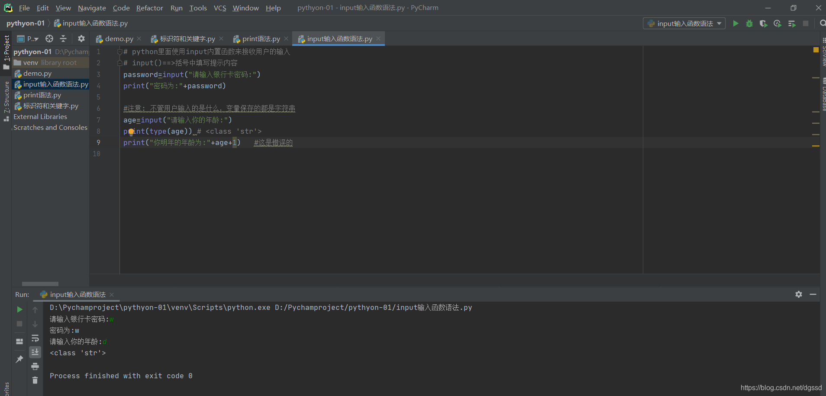Click the Up the Stack Trace arrow
The width and height of the screenshot is (826, 396).
[35, 309]
